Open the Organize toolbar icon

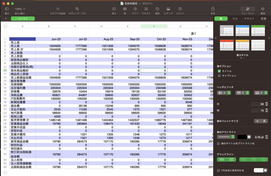[x=263, y=9]
